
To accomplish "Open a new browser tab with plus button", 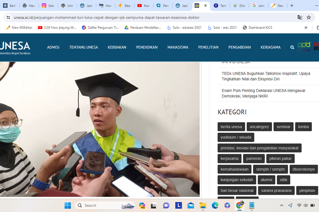I will (292, 6).
